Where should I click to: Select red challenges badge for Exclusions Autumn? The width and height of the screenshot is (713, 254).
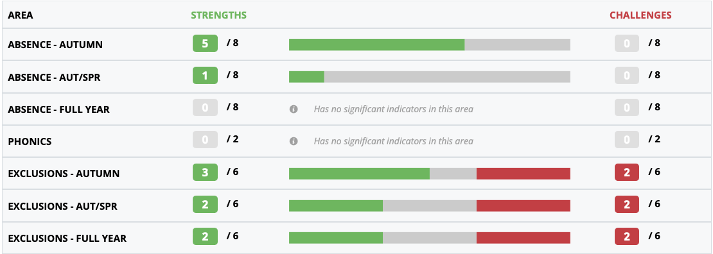click(626, 173)
